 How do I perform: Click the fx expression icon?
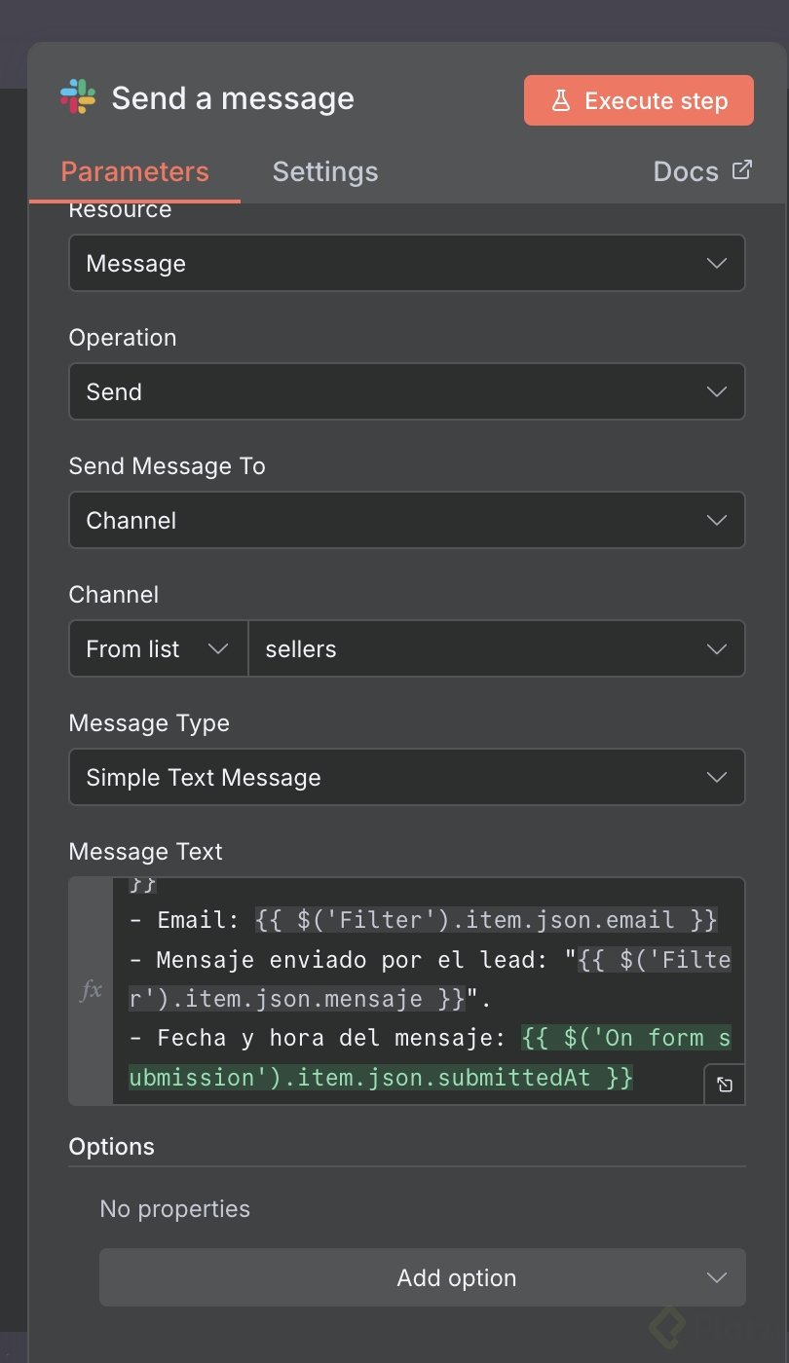click(x=91, y=991)
